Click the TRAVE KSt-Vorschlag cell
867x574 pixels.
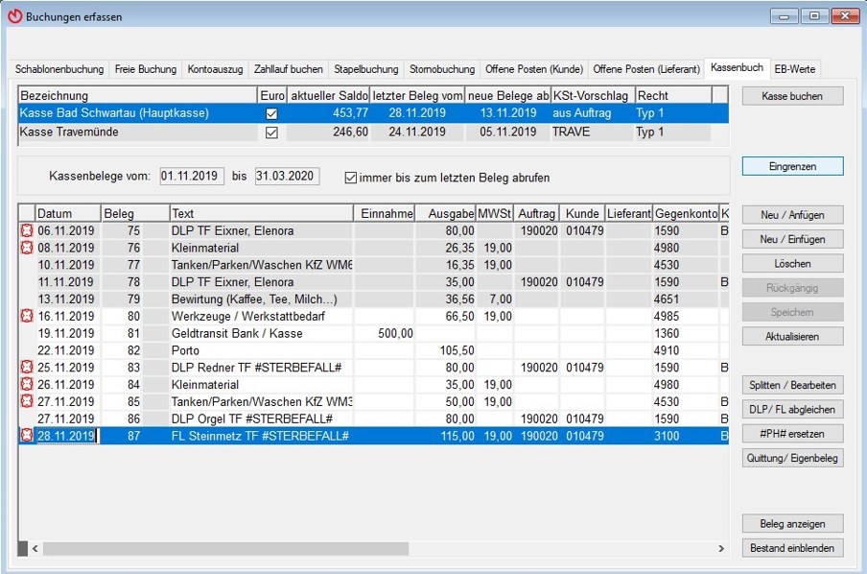[592, 132]
